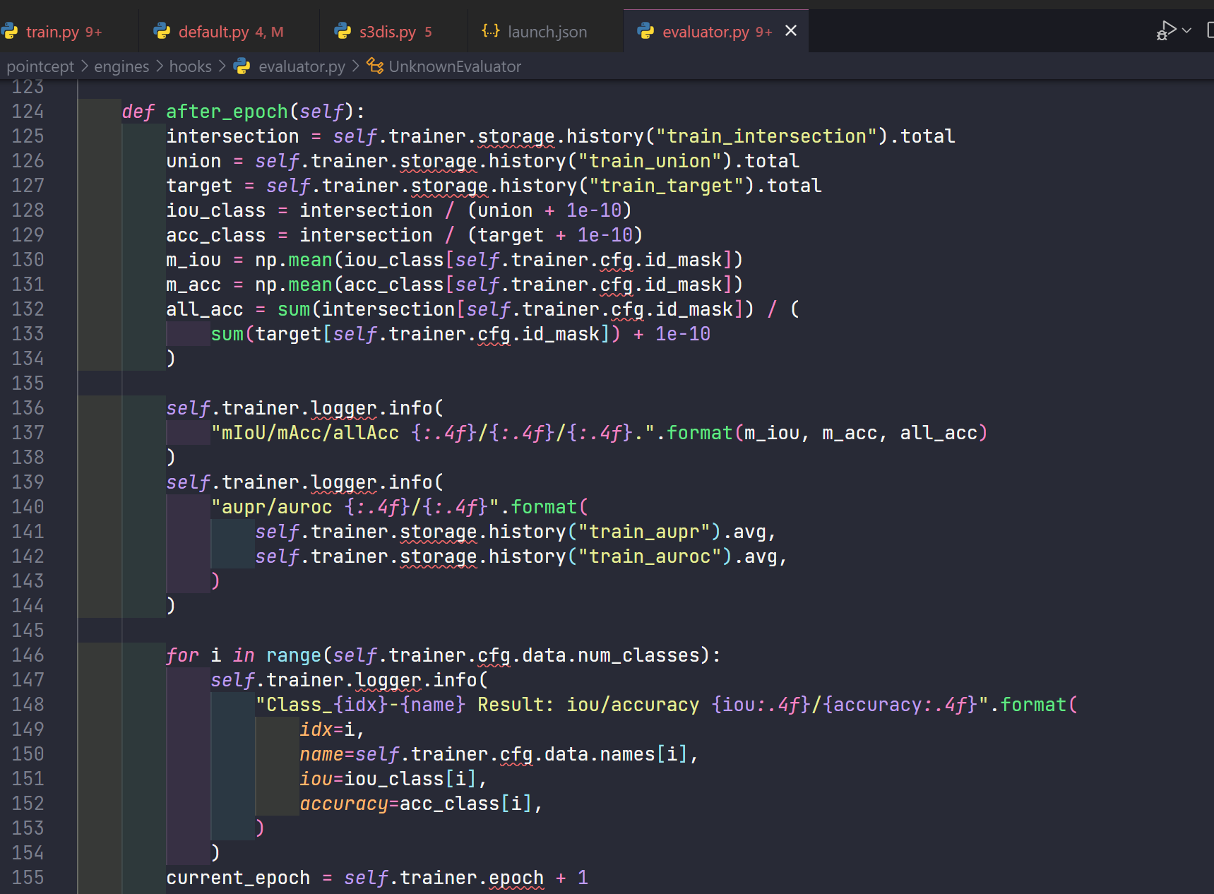Viewport: 1214px width, 894px height.
Task: Click the "mIoU/mAcc/allAcc" format string
Action: 433,433
